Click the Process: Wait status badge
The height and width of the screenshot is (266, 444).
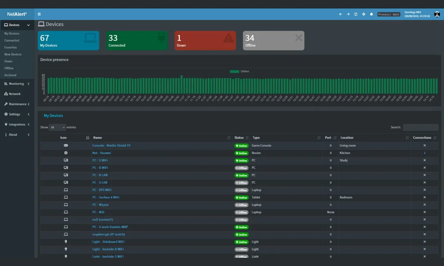pos(388,14)
